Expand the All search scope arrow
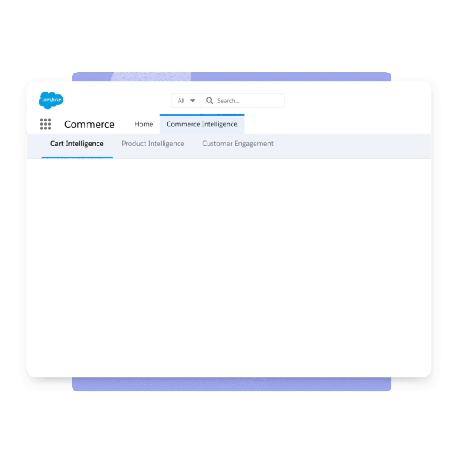Viewport: 464px width, 464px height. (192, 101)
